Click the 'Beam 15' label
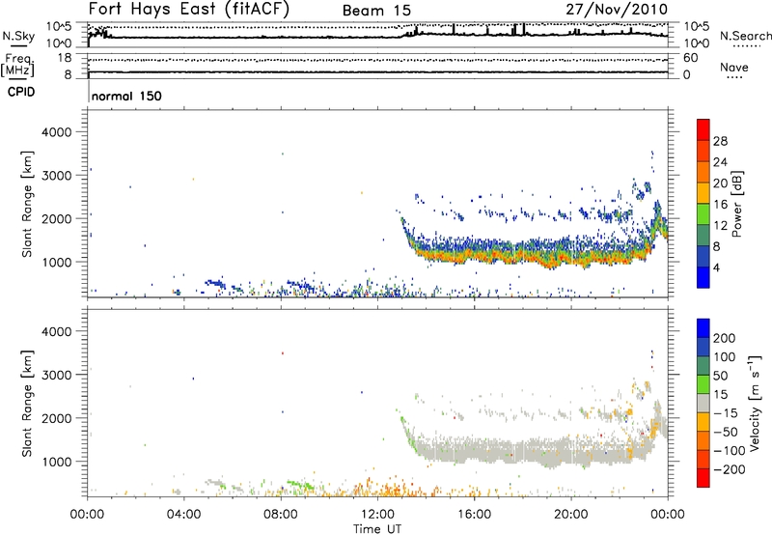The width and height of the screenshot is (772, 535). pos(376,11)
